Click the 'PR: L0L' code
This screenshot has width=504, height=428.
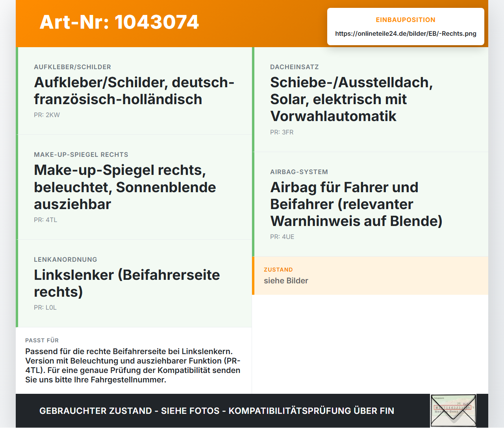coord(45,307)
